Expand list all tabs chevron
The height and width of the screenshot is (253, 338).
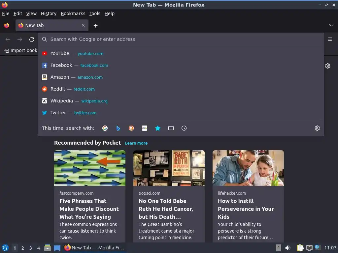click(x=331, y=25)
